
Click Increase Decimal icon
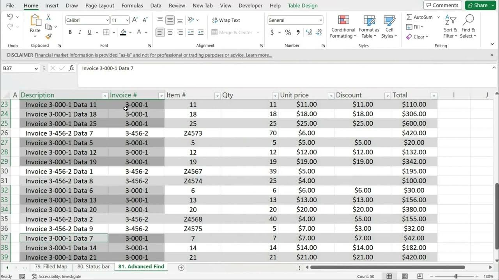308,32
